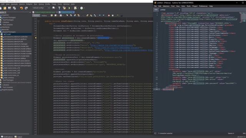Open the default config dropdown
This screenshot has height=138, width=246.
coord(41,8)
